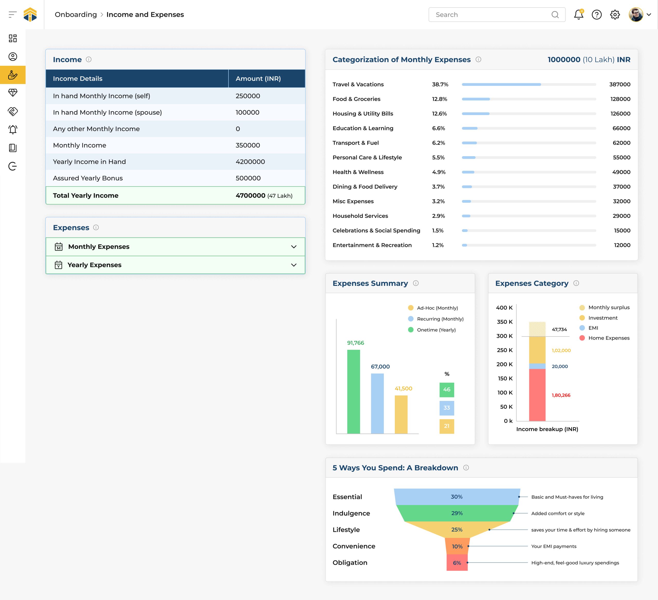Open notifications bell in top bar
The image size is (658, 600).
pos(578,15)
